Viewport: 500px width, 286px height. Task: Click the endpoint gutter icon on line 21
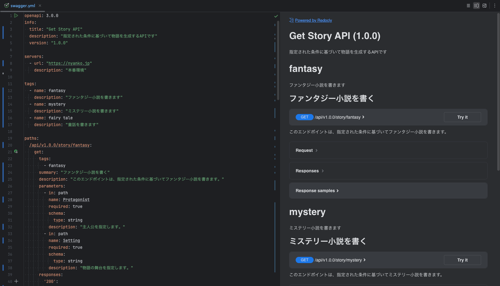coord(16,152)
